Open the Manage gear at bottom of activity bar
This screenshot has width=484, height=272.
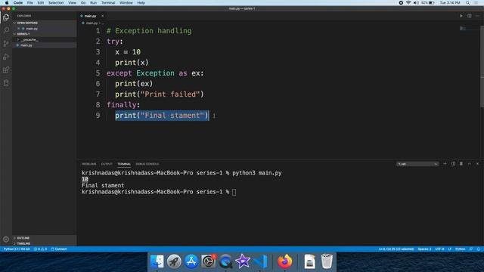coord(6,239)
